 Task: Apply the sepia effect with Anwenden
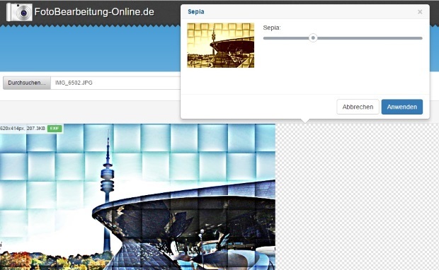[401, 107]
